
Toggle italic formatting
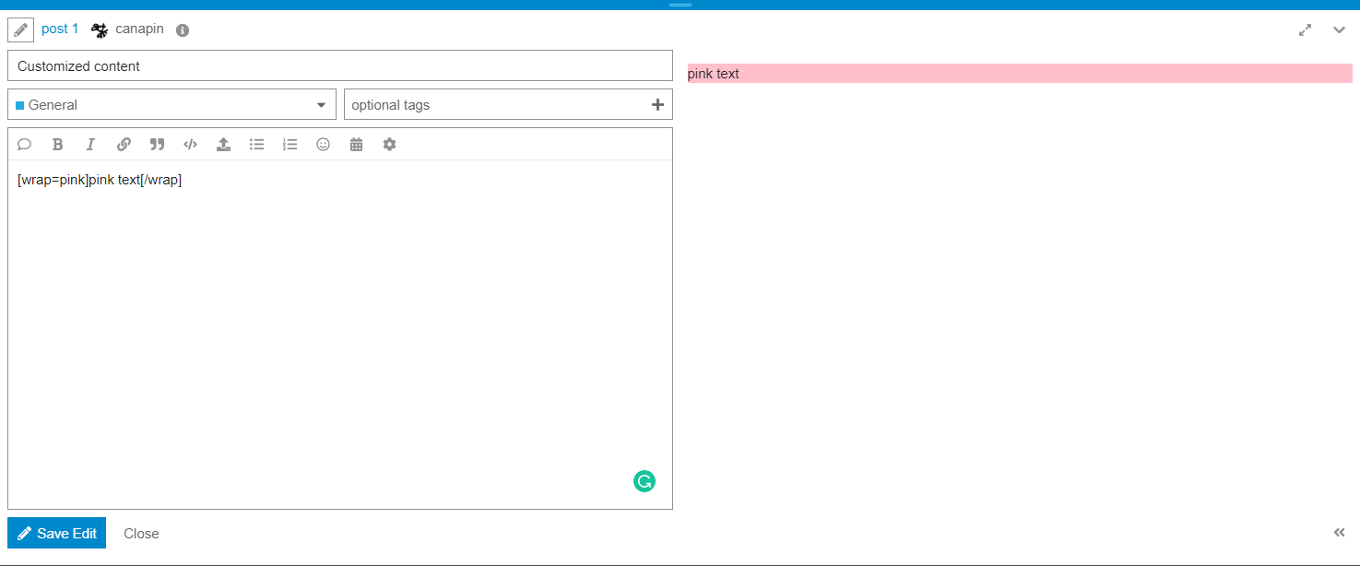(90, 144)
